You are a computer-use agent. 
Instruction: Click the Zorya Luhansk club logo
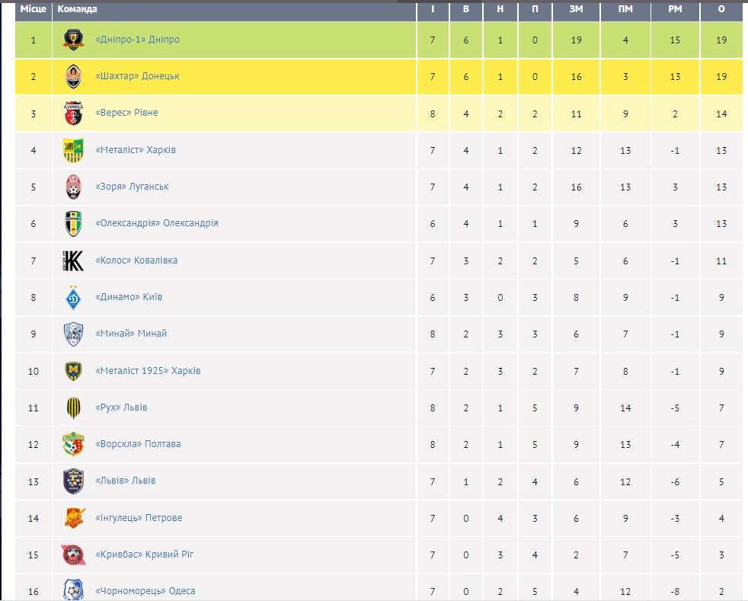click(73, 187)
